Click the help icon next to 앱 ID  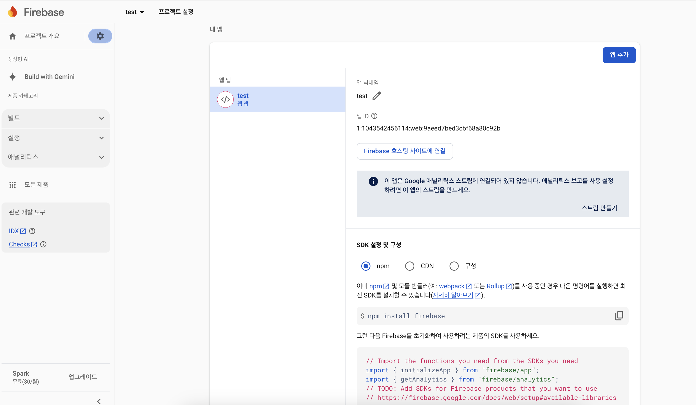(x=374, y=116)
